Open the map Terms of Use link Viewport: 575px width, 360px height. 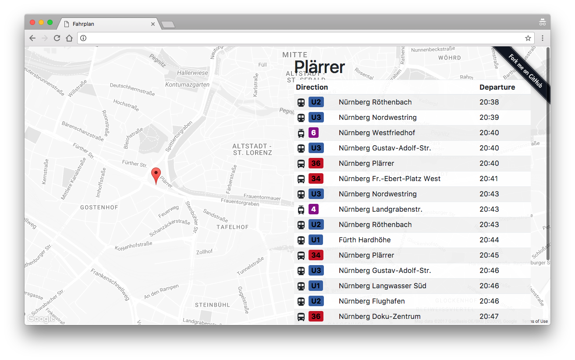[535, 322]
